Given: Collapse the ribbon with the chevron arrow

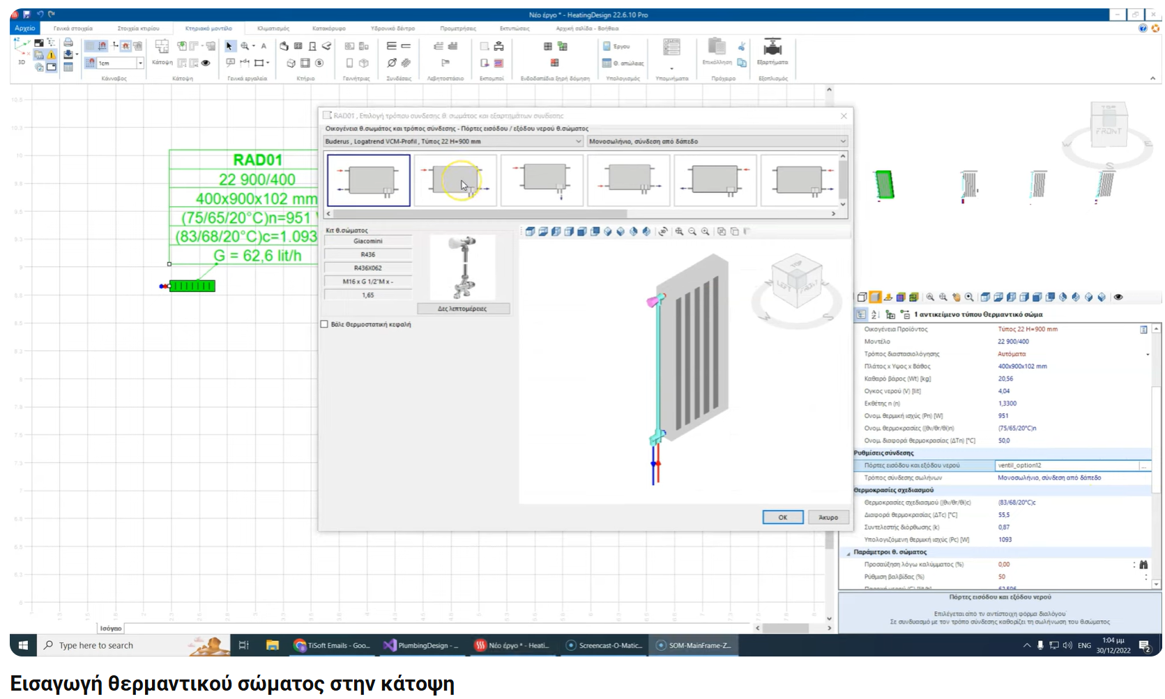Looking at the screenshot, I should click(x=1152, y=78).
